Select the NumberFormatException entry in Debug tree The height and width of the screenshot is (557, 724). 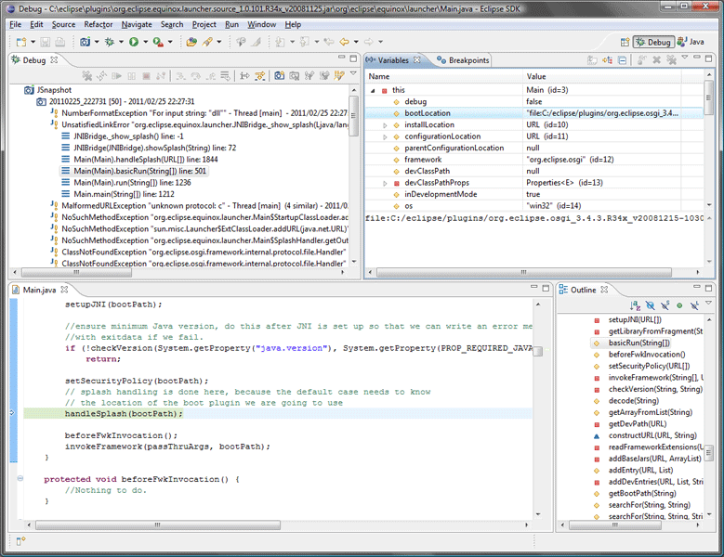pos(199,113)
